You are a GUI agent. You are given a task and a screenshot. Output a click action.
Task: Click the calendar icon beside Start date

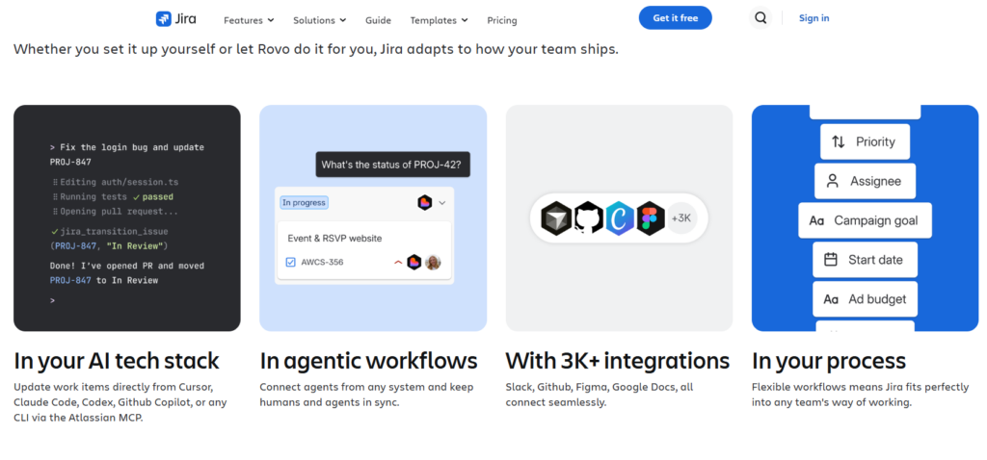(831, 260)
